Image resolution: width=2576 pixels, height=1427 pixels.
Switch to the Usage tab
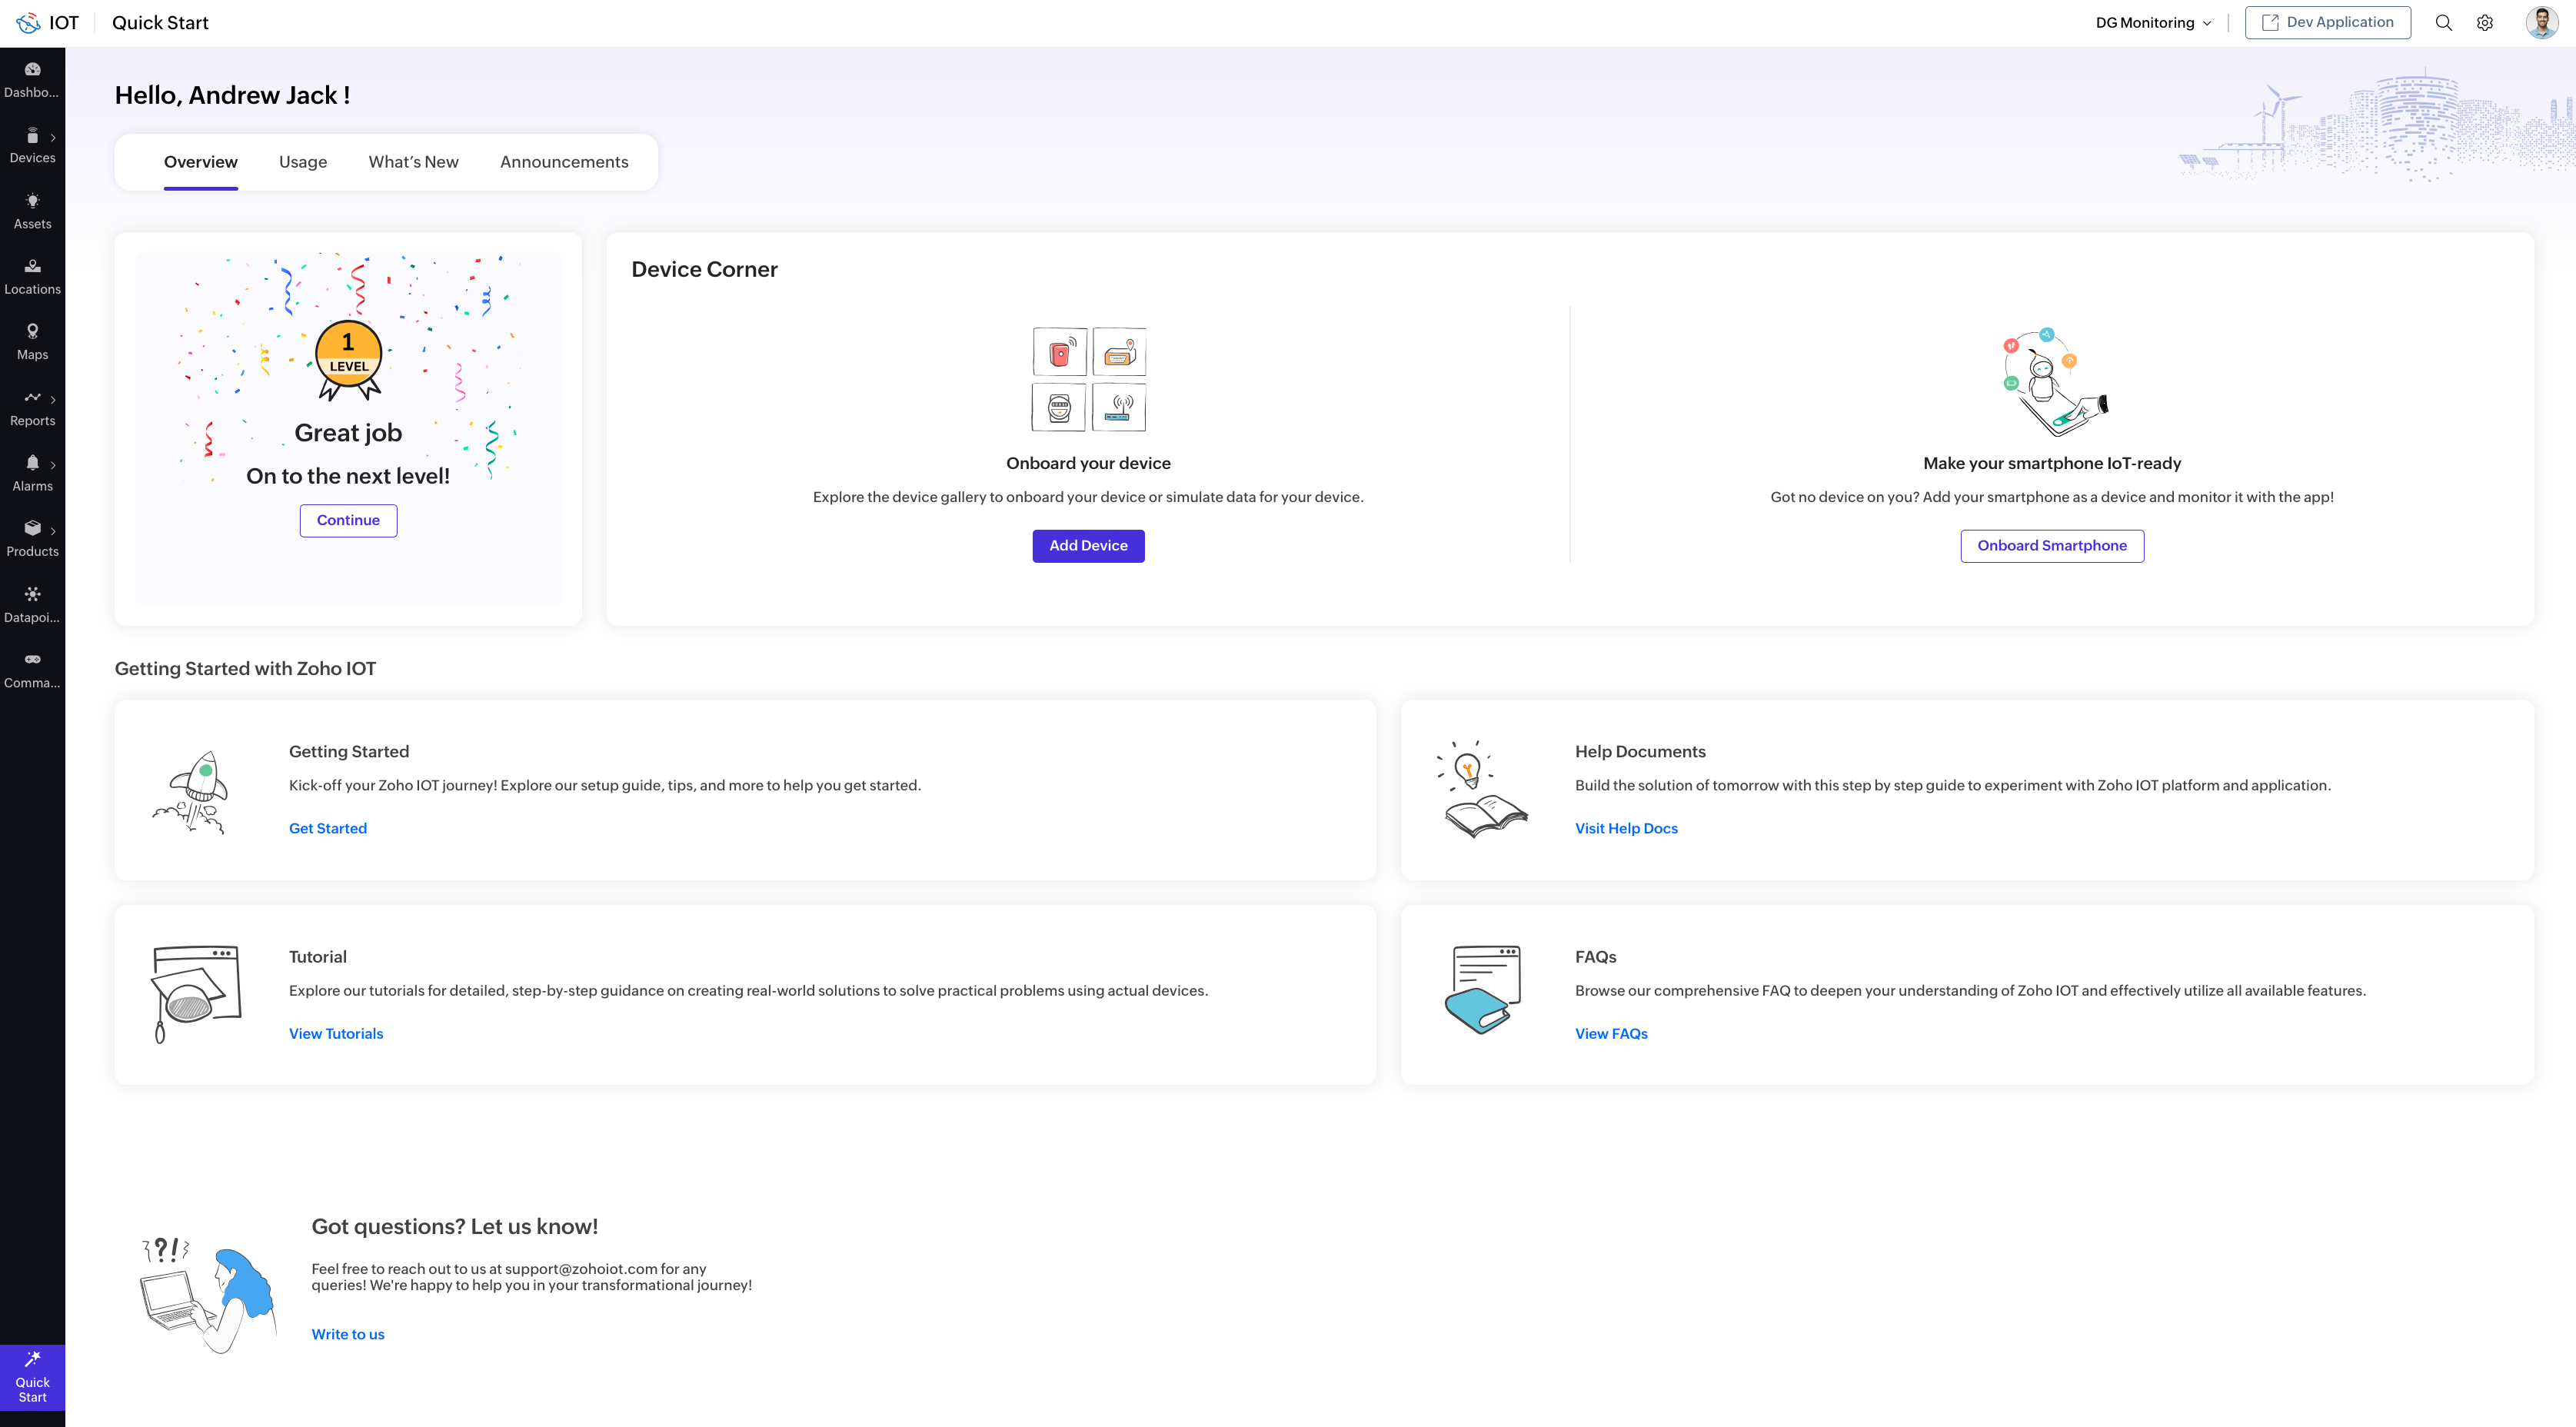pos(302,162)
